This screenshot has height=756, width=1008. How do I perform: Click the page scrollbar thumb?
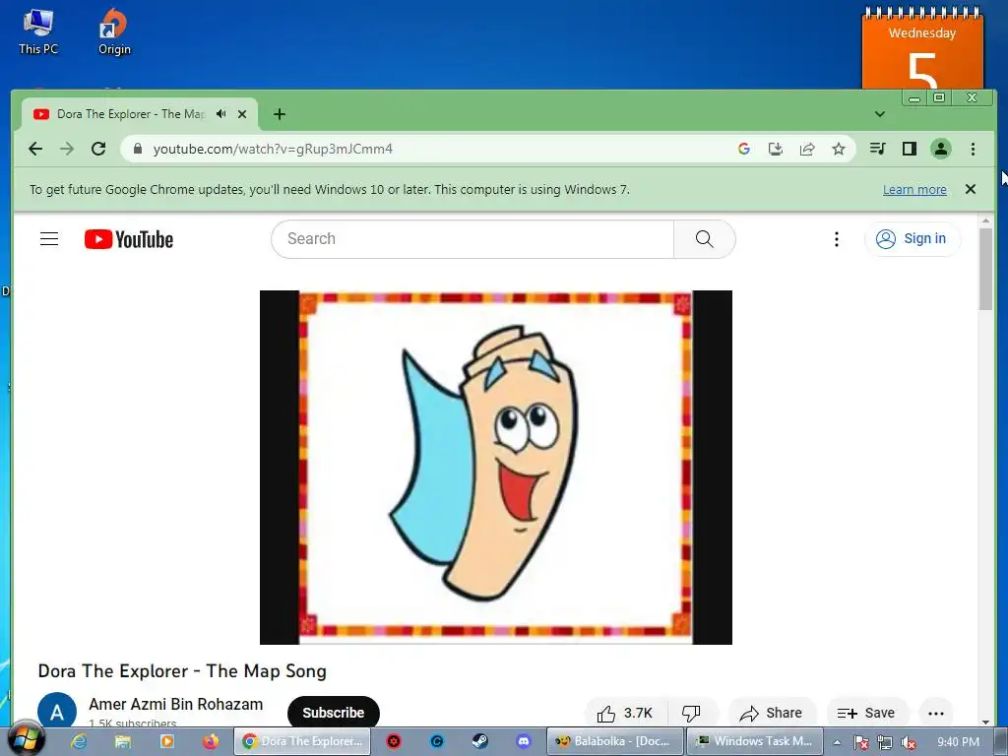[985, 270]
